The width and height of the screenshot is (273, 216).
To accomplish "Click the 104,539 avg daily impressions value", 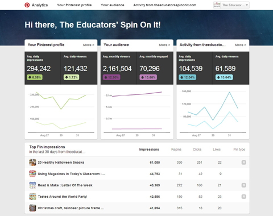I will (191, 69).
